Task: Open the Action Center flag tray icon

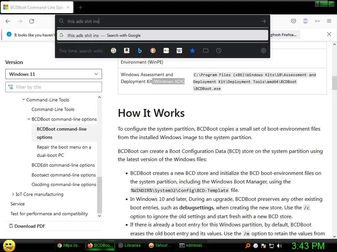Action: click(x=264, y=245)
